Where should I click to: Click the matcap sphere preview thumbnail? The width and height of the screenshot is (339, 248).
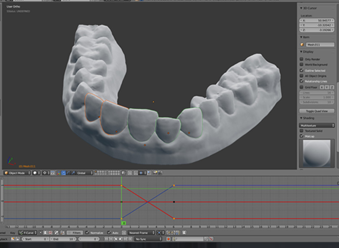click(317, 153)
